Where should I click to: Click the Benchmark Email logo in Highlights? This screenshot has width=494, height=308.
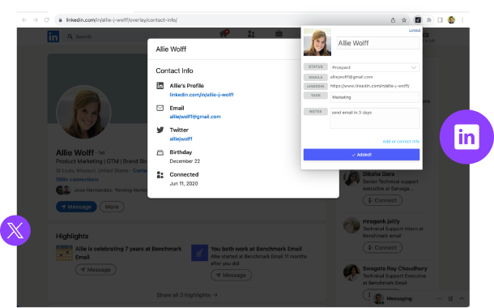tap(199, 253)
